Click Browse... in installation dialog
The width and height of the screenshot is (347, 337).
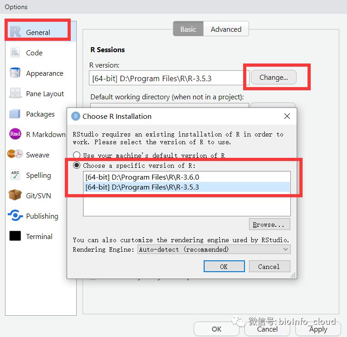(x=269, y=225)
